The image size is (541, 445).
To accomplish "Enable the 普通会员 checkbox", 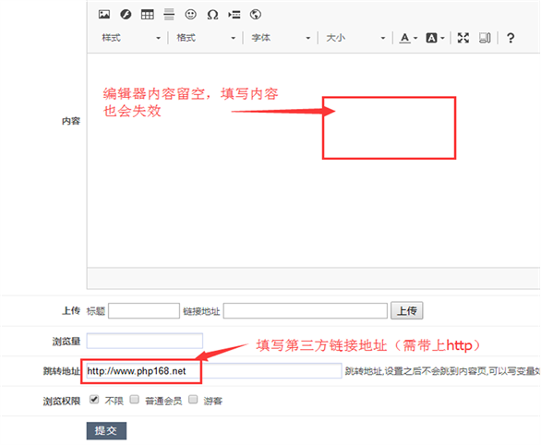I will pos(135,400).
